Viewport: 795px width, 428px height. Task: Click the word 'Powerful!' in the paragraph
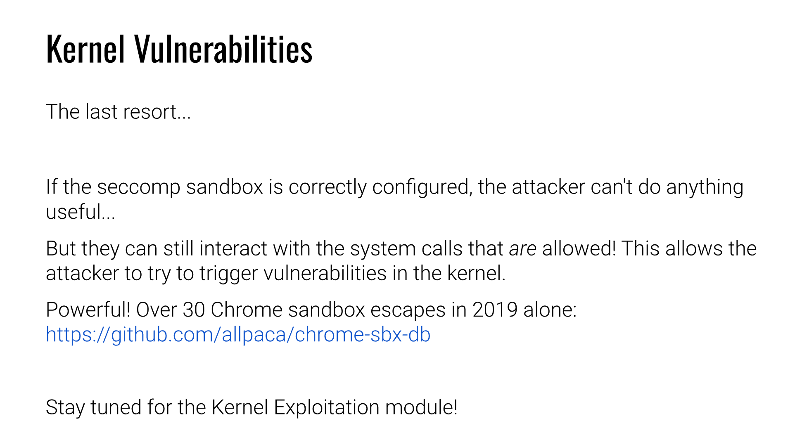[x=88, y=310]
